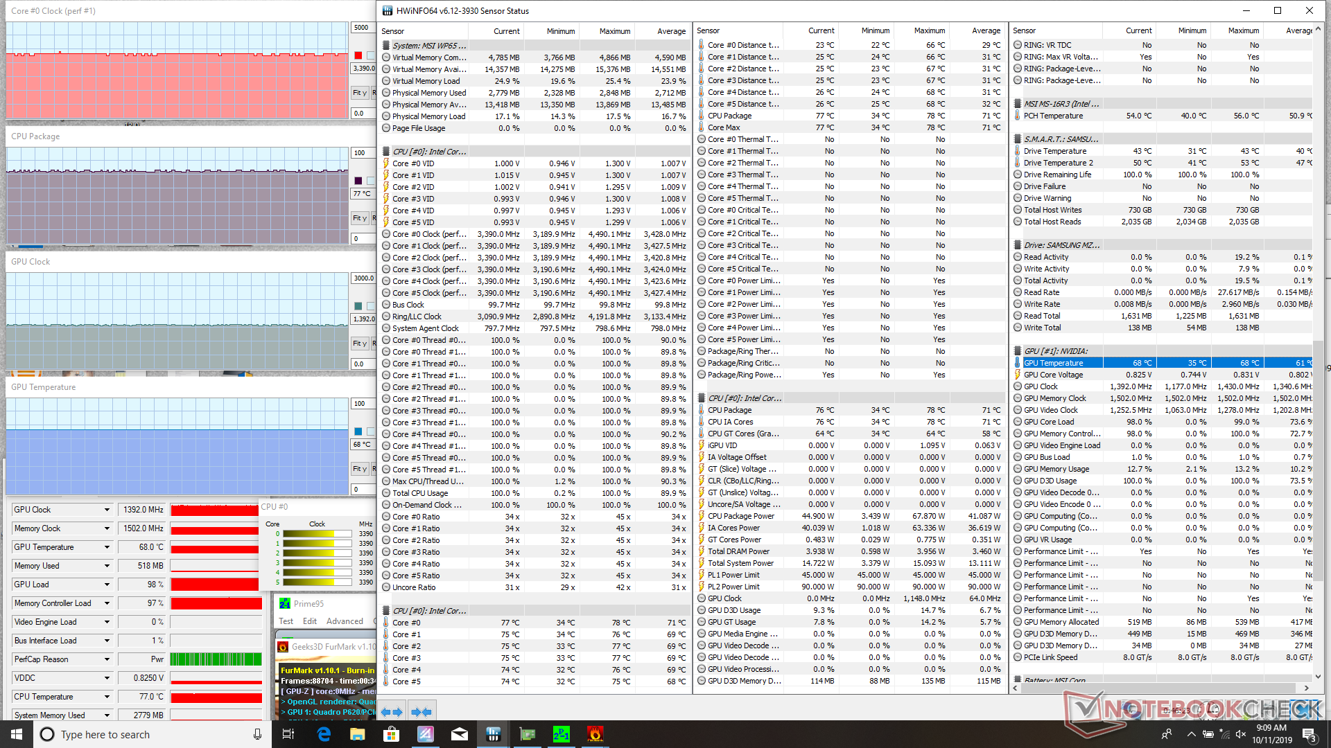Show hidden tray icons chevron
Screen dimensions: 1331x748
[1191, 734]
